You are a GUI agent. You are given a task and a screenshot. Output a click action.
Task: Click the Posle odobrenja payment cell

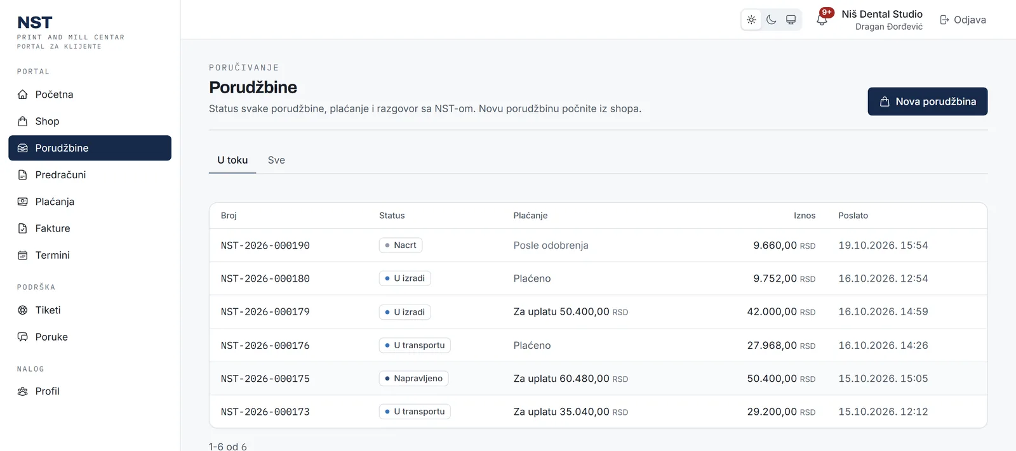(x=551, y=245)
